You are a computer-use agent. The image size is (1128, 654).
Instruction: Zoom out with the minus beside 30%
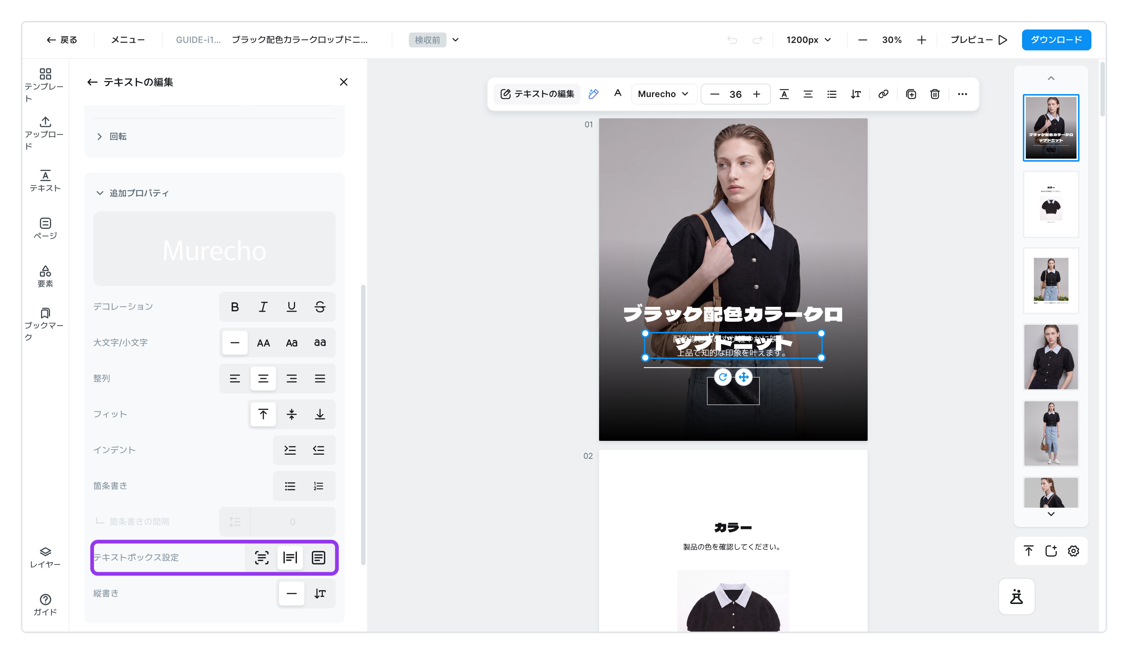point(862,40)
